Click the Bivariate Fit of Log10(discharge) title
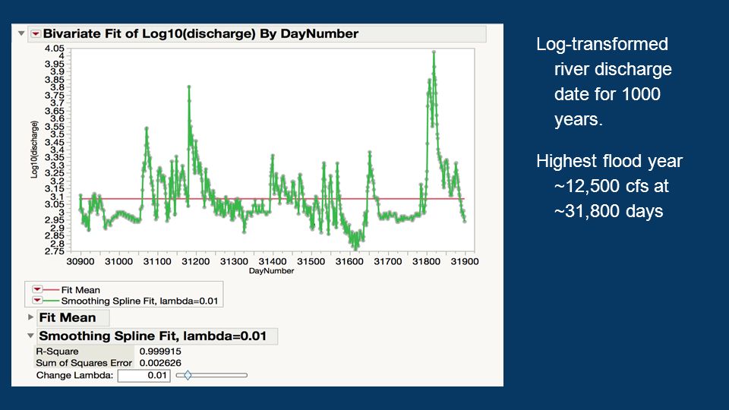This screenshot has width=729, height=410. coord(200,33)
